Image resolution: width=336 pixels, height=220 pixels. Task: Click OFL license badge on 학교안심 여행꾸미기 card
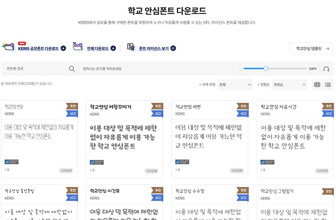96,162
